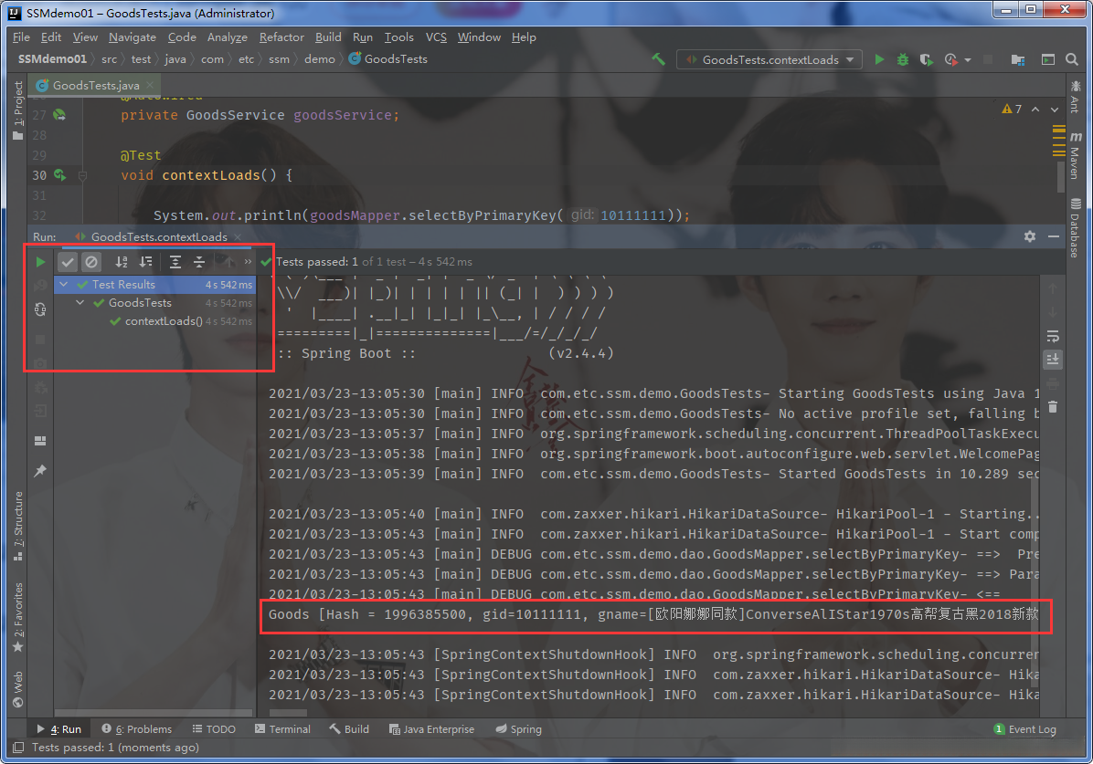Open the Java Enterprise tool window
Image resolution: width=1093 pixels, height=764 pixels.
coord(431,729)
